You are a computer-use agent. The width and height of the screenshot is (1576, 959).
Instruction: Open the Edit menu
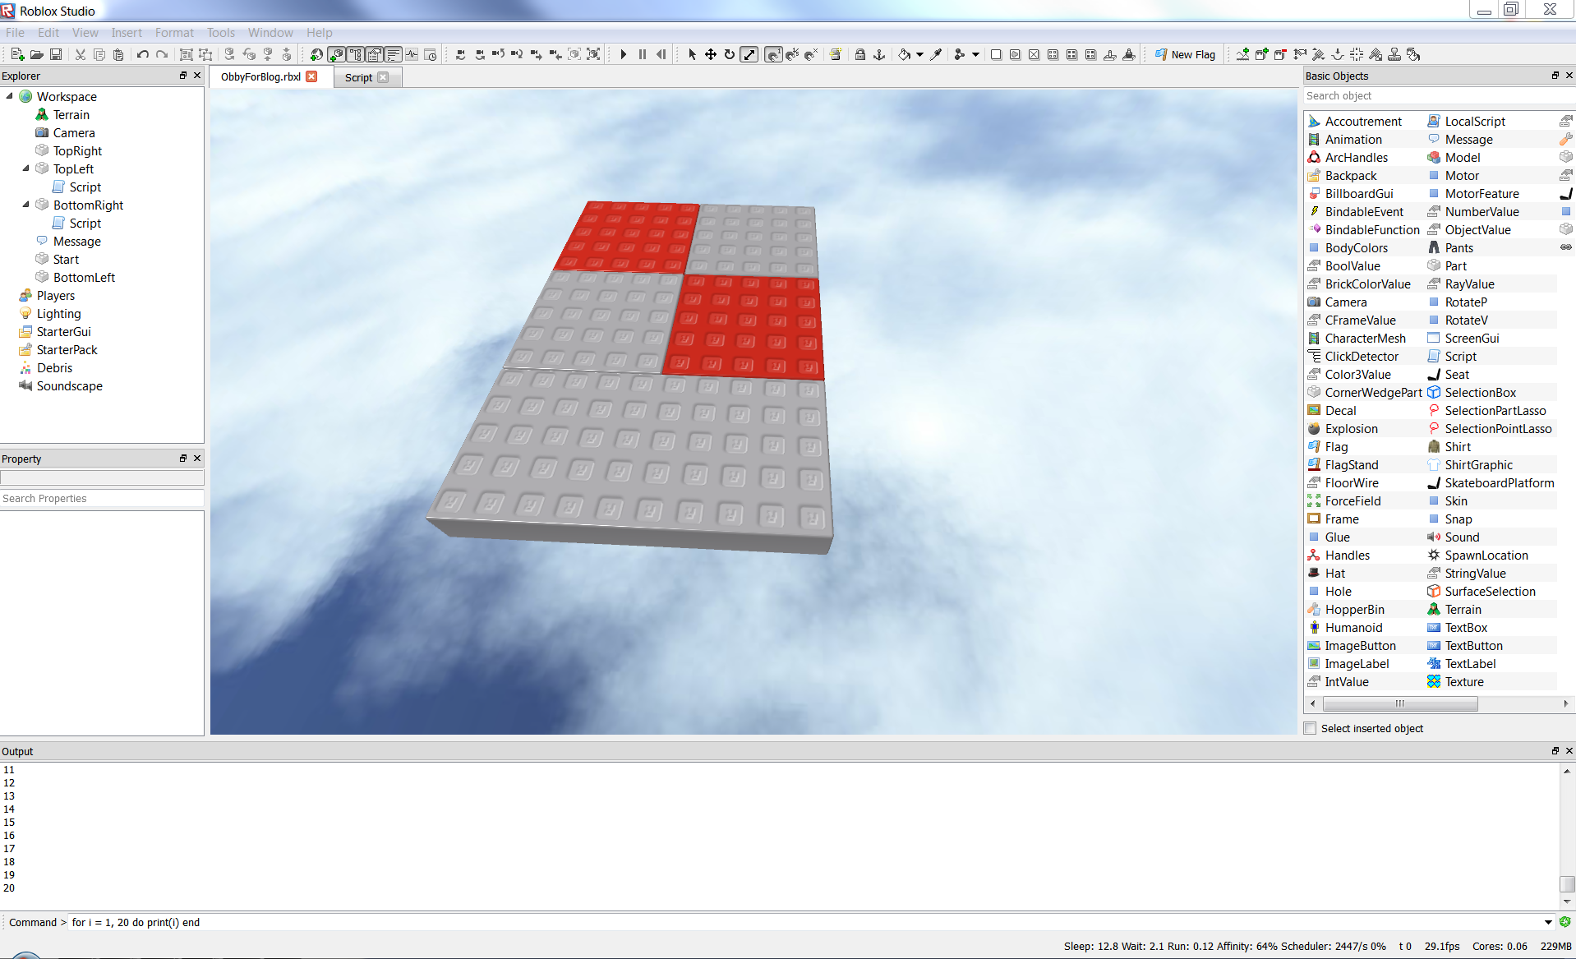pos(48,33)
